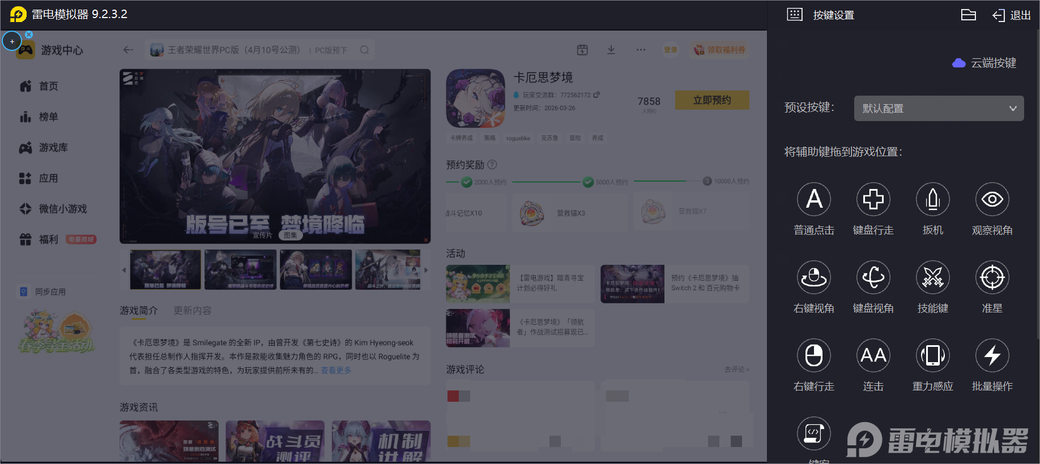The width and height of the screenshot is (1040, 464).
Task: Open the 春季寻宝活动 promo banner
Action: pos(56,332)
